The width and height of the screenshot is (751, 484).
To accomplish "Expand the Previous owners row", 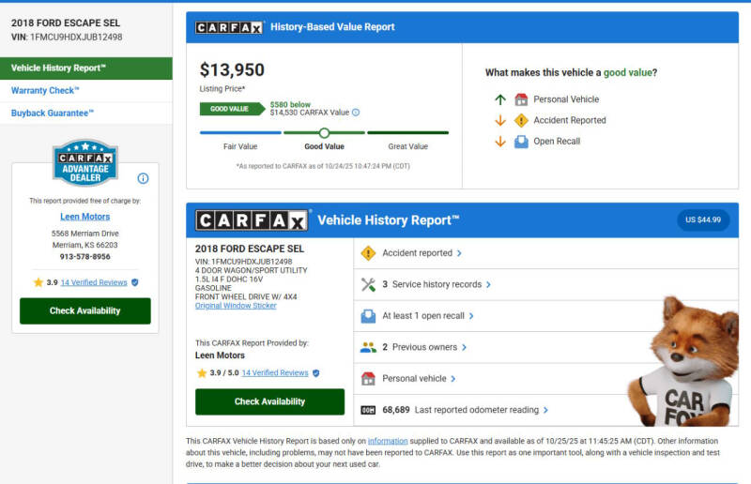I will (423, 347).
